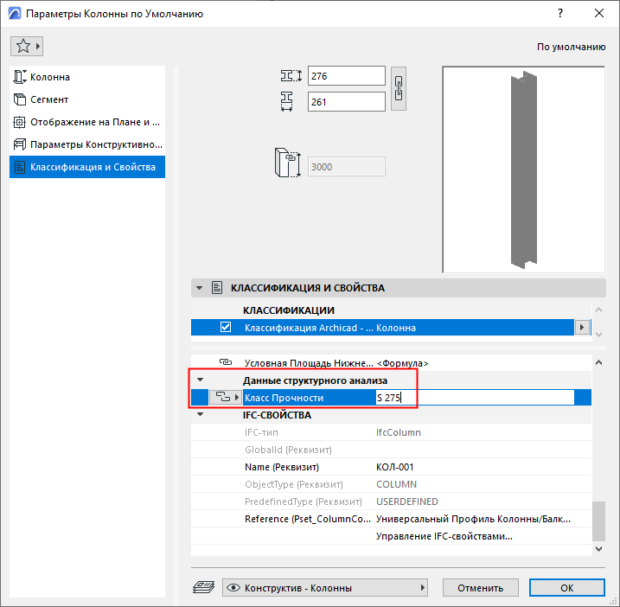Screen dimensions: 620x607
Task: Click the Отменить button
Action: [481, 588]
